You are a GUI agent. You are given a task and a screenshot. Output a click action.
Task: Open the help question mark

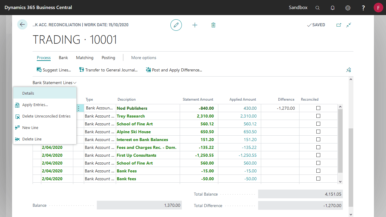[x=363, y=8]
